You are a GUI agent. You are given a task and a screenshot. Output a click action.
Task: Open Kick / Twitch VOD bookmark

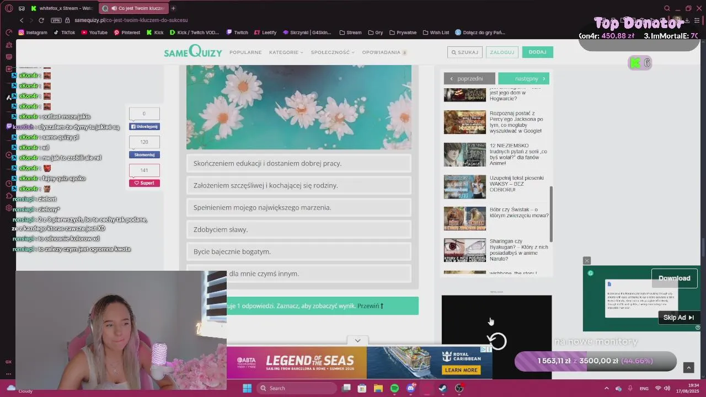click(194, 33)
